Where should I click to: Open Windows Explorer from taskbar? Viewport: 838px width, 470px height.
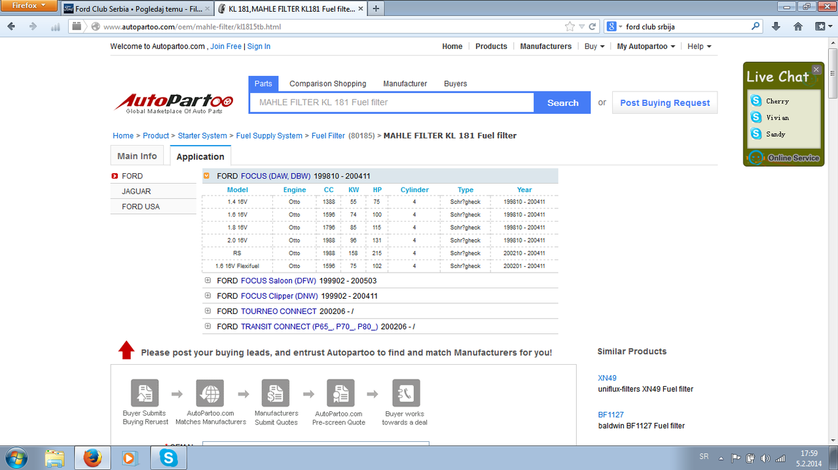55,458
